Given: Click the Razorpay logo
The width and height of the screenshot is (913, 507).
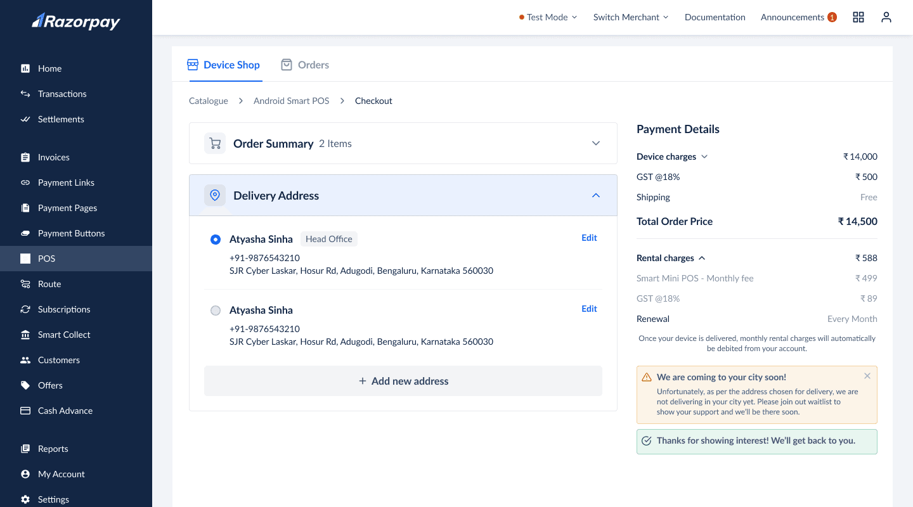Looking at the screenshot, I should click(76, 22).
